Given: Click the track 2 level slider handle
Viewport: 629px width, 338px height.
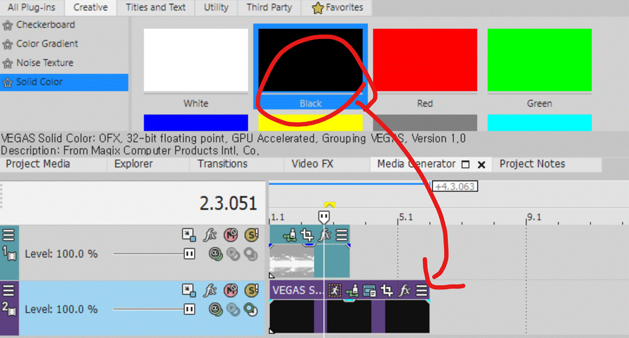Looking at the screenshot, I should click(x=189, y=309).
